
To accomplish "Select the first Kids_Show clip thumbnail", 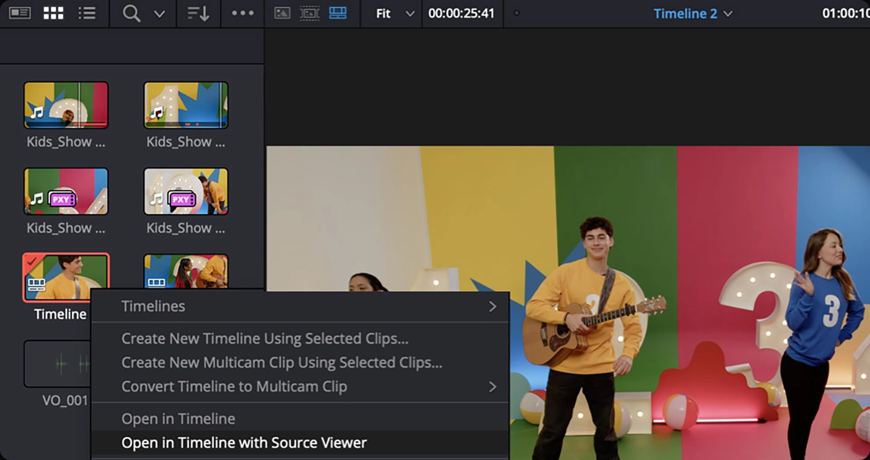I will [66, 105].
